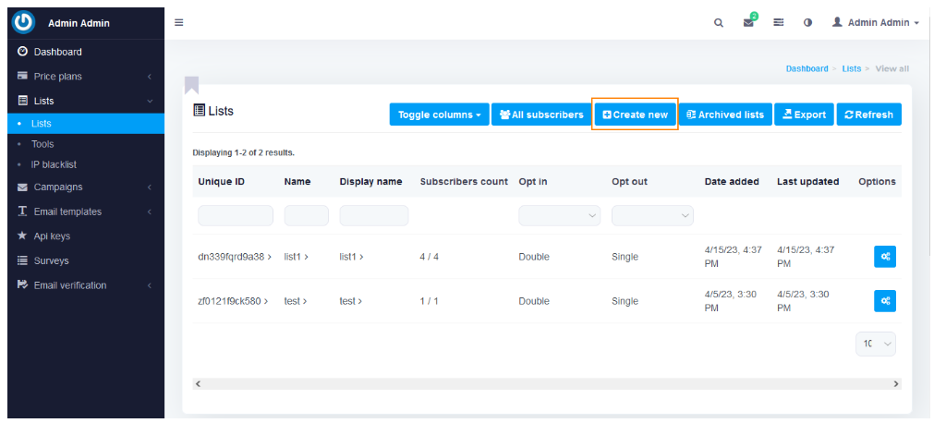Click the hamburger menu to collapse sidebar
The height and width of the screenshot is (423, 946).
tap(179, 23)
